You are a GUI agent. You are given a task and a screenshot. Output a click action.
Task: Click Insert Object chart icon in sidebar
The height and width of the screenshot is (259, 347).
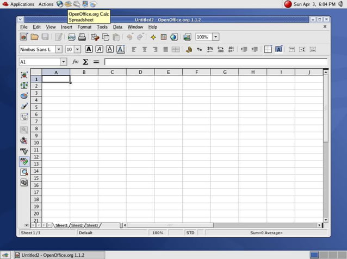click(x=24, y=96)
